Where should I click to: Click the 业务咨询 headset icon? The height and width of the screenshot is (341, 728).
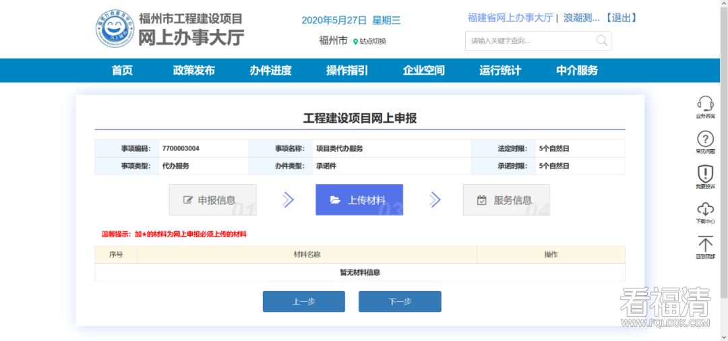pos(705,104)
